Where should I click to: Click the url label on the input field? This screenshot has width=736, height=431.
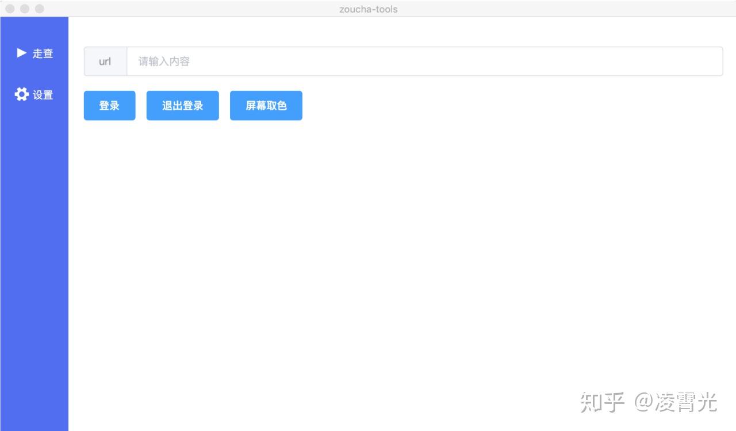(105, 61)
